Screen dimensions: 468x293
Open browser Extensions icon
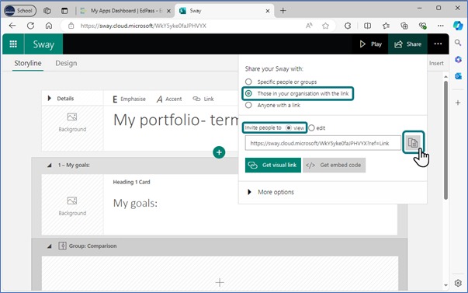(348, 26)
